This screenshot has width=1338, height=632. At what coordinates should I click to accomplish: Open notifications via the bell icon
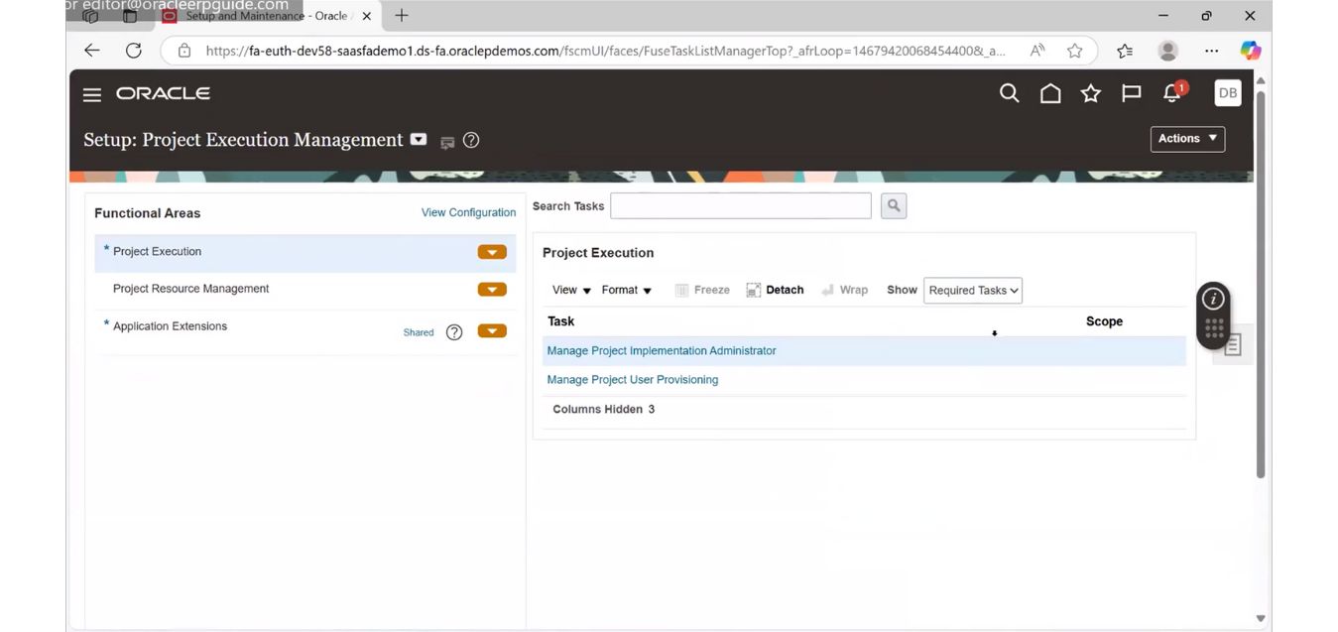1170,92
